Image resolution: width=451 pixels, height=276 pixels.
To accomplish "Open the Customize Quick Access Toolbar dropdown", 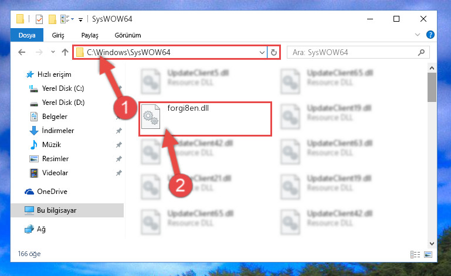I will coord(81,19).
